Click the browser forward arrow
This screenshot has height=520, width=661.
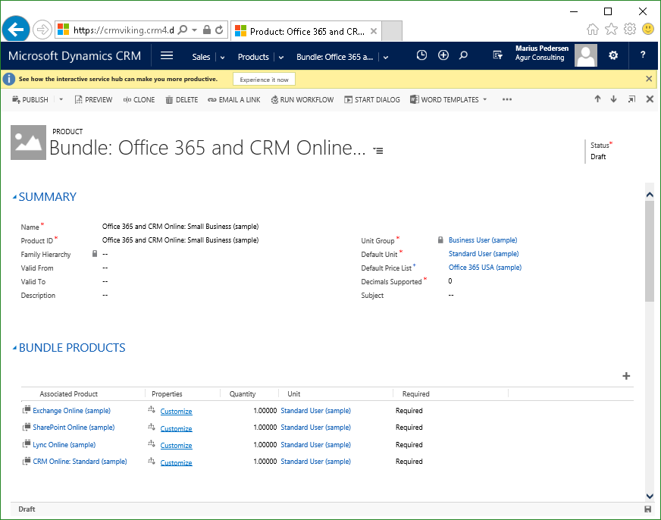[42, 30]
